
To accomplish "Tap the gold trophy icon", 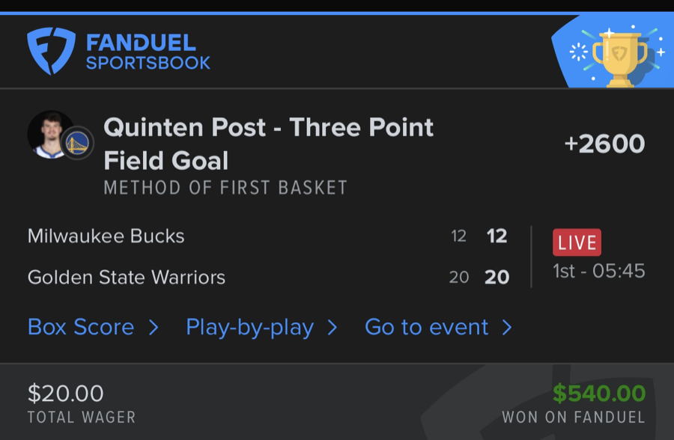I will [619, 59].
